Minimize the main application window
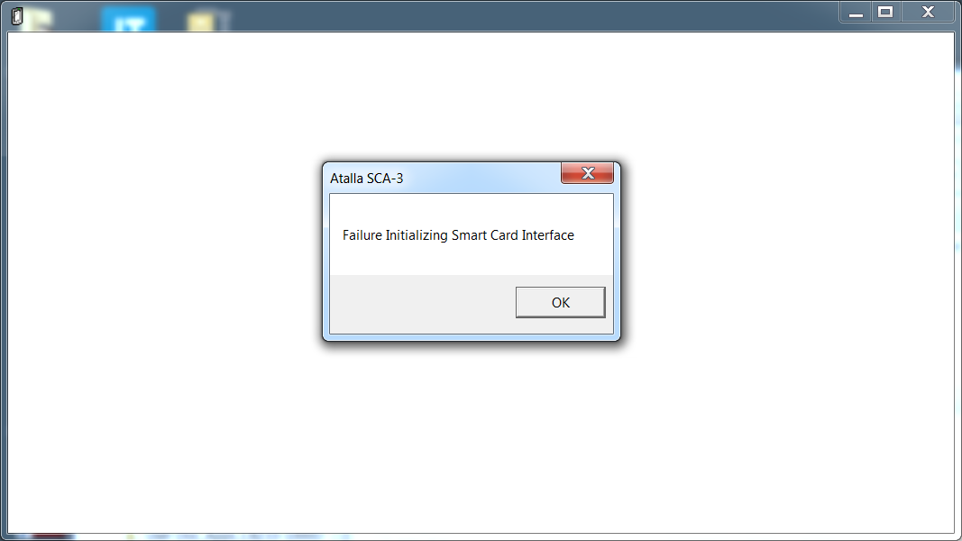The width and height of the screenshot is (962, 541). point(856,13)
